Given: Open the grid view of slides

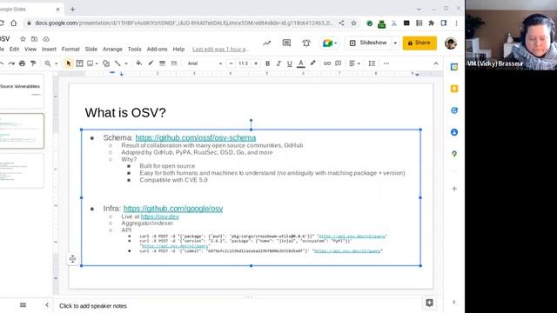Looking at the screenshot, I should pyautogui.click(x=23, y=305).
